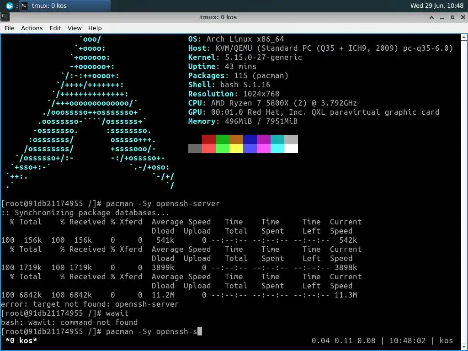Click 'Synchronizing package databases...' line
The image size is (468, 351).
click(85, 213)
